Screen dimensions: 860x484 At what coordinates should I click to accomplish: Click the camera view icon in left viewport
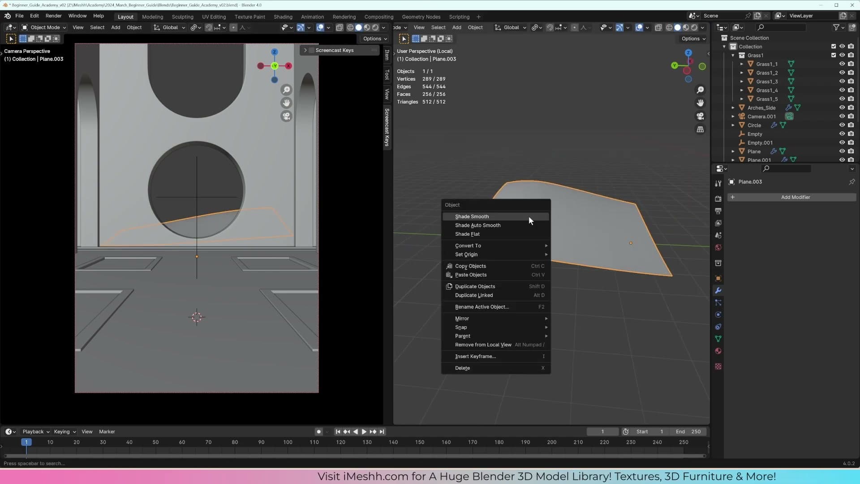pos(286,116)
